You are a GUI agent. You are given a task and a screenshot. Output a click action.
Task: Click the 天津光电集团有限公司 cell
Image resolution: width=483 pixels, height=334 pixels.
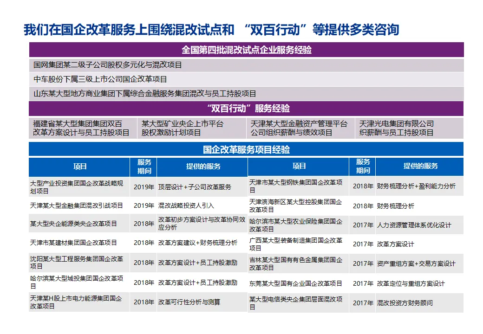pos(409,128)
